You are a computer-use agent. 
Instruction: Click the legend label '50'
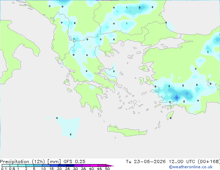107,169
